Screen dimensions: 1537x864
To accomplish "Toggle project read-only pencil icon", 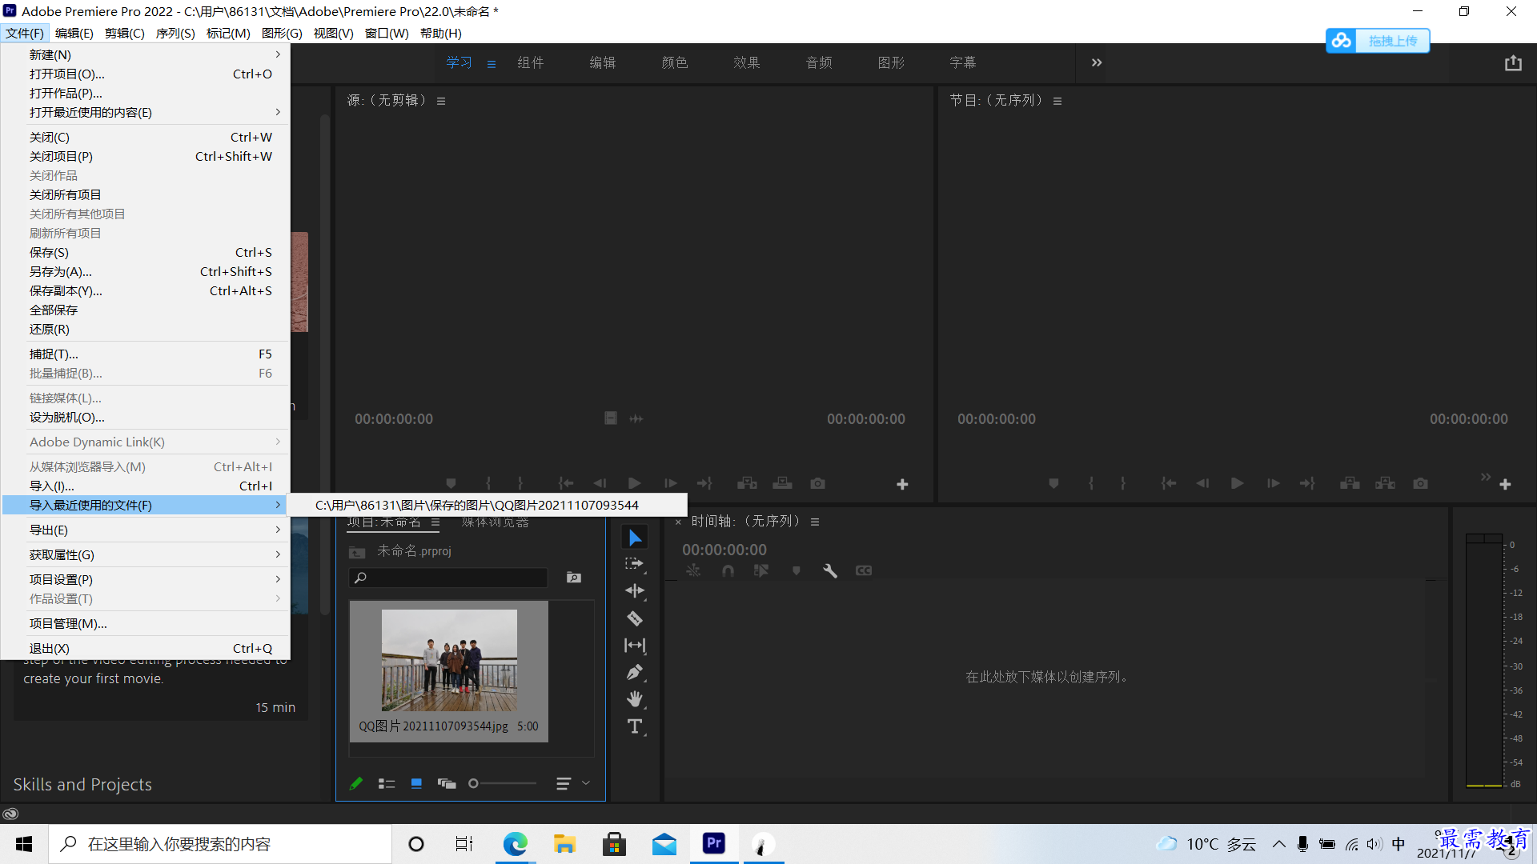I will point(356,784).
